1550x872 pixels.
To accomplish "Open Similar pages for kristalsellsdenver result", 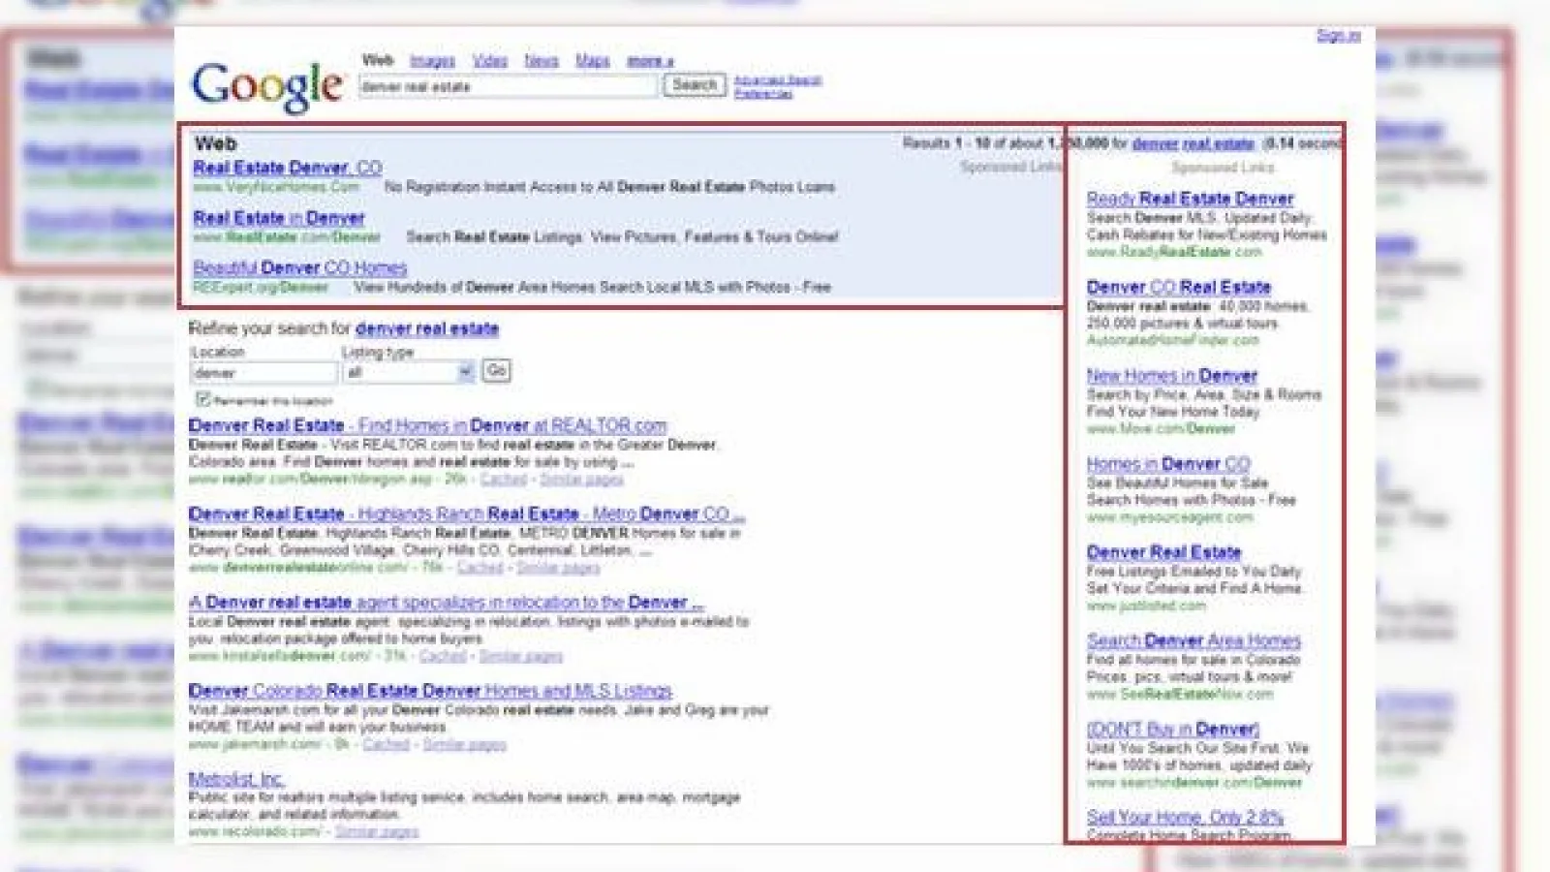I will pos(520,656).
